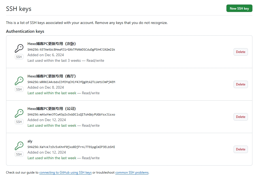This screenshot has height=185, width=258.
Task: Click the Authentication keys heading
Action: click(x=25, y=31)
